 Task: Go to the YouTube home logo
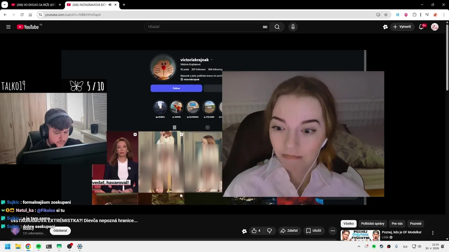pos(28,27)
